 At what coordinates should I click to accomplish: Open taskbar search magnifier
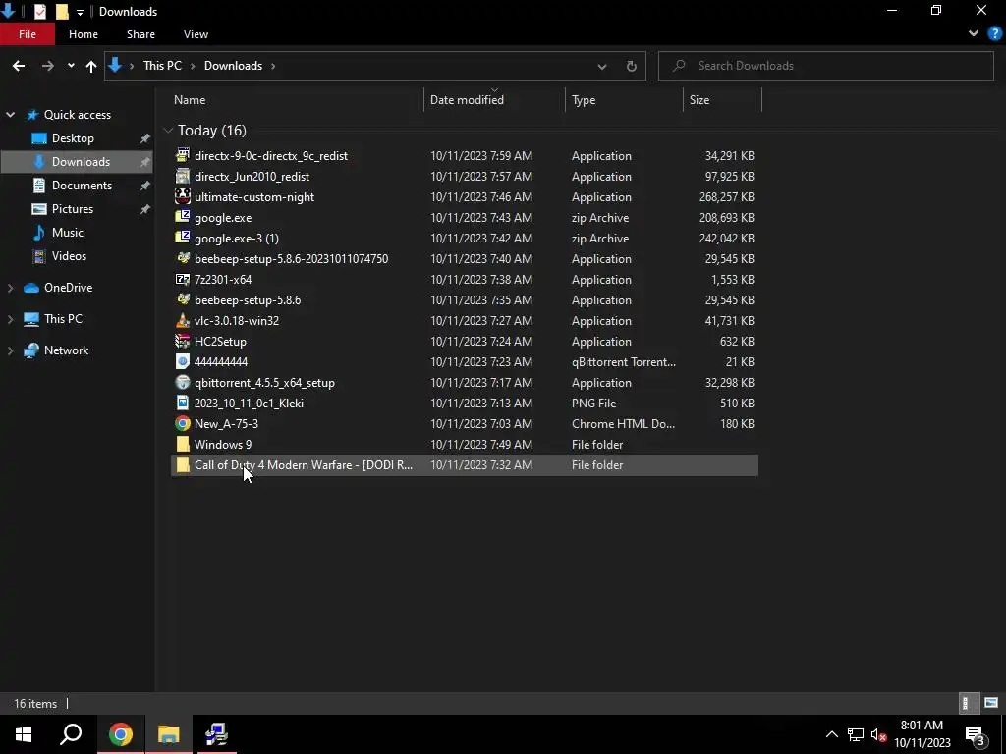[71, 734]
